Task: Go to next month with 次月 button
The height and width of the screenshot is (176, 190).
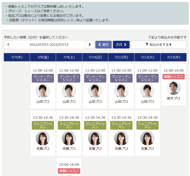Action: 121,45
